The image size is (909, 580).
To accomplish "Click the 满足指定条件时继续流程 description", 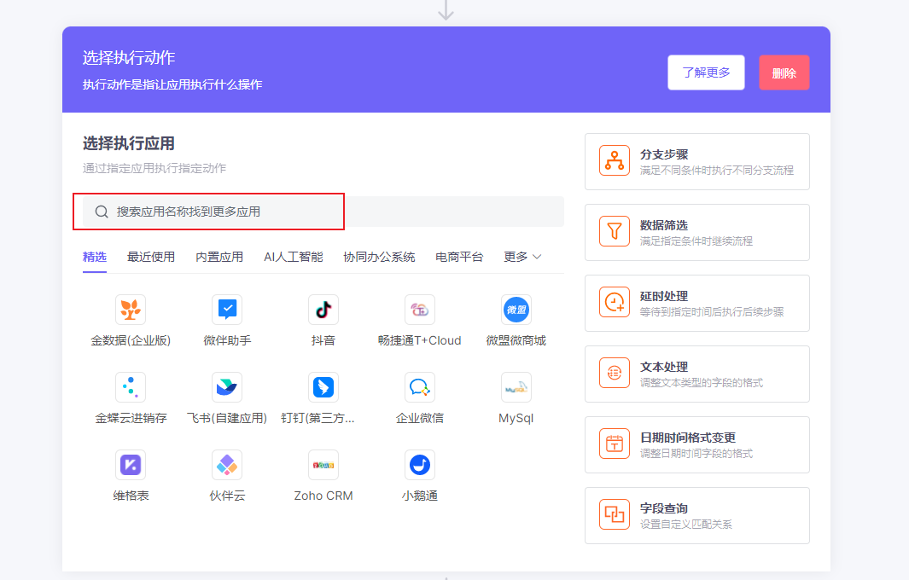I will pyautogui.click(x=696, y=241).
